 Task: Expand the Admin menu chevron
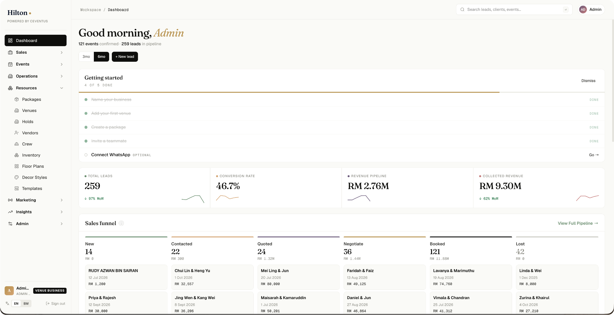click(x=61, y=224)
